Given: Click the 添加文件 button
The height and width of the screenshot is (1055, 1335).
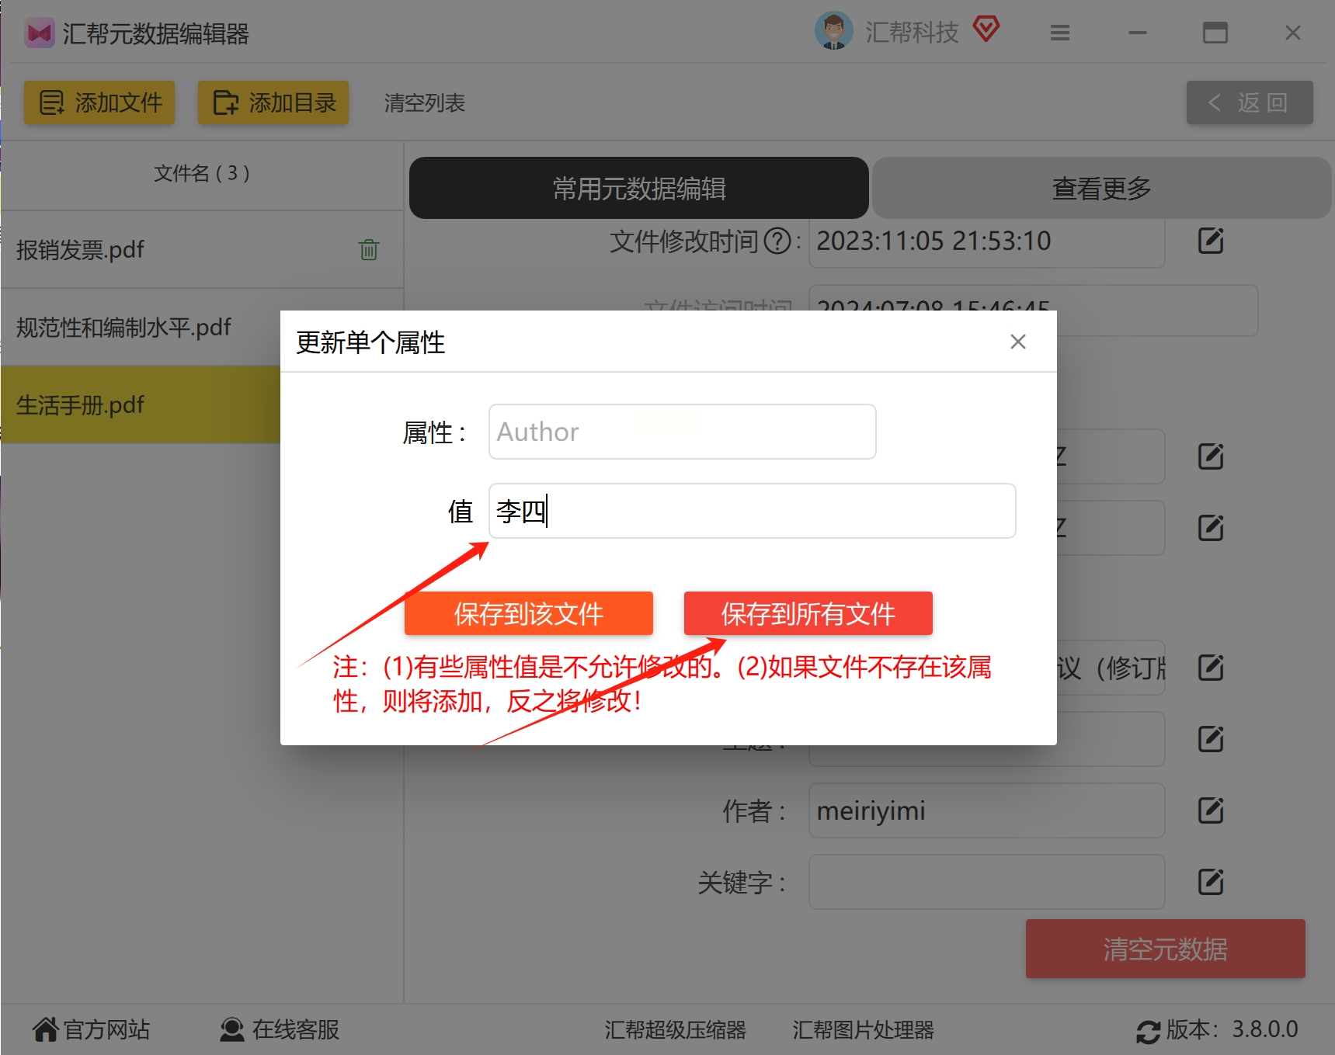Looking at the screenshot, I should (x=99, y=102).
